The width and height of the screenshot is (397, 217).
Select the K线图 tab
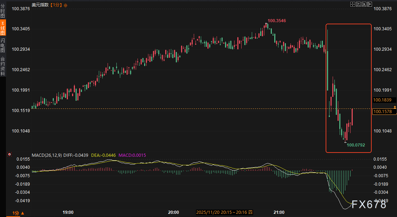pyautogui.click(x=2, y=28)
